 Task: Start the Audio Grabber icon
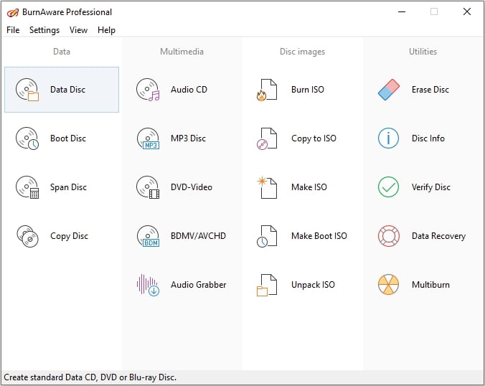pos(148,285)
